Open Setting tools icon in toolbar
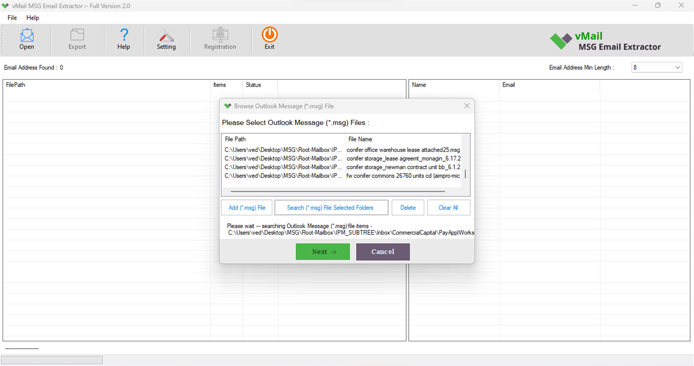The image size is (694, 366). point(166,35)
